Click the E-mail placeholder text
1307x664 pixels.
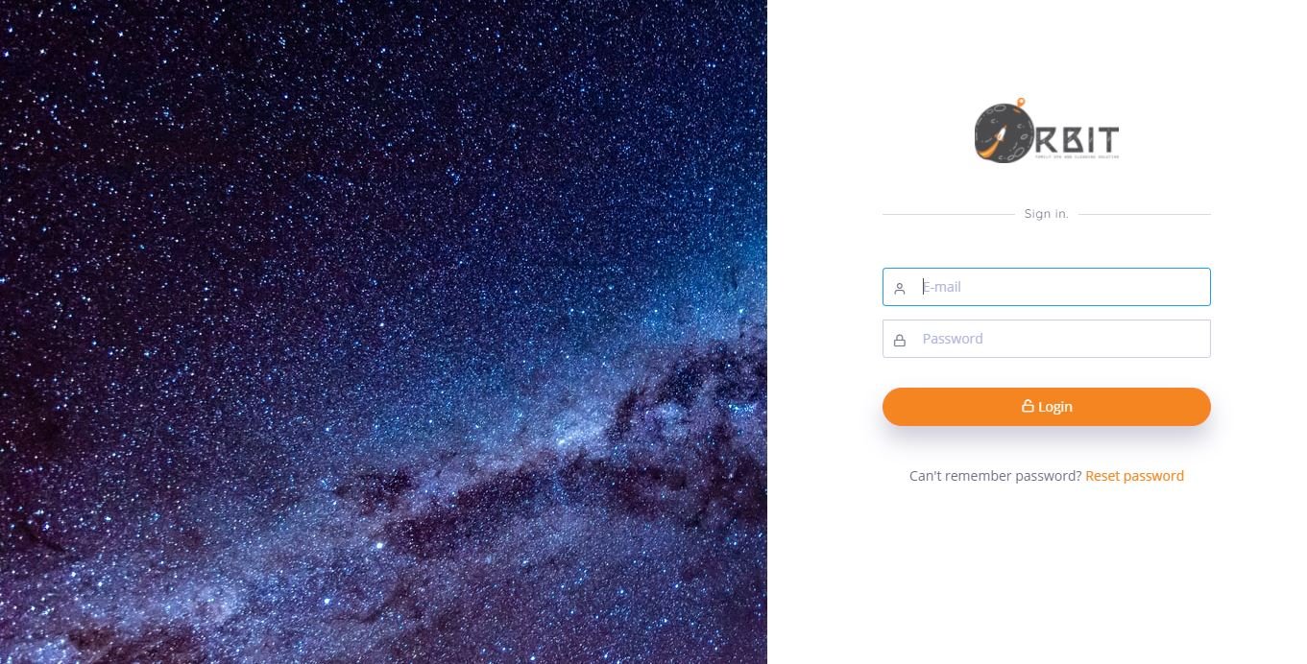(x=942, y=287)
